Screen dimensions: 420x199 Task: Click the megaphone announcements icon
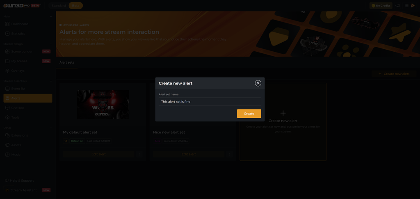point(397,6)
